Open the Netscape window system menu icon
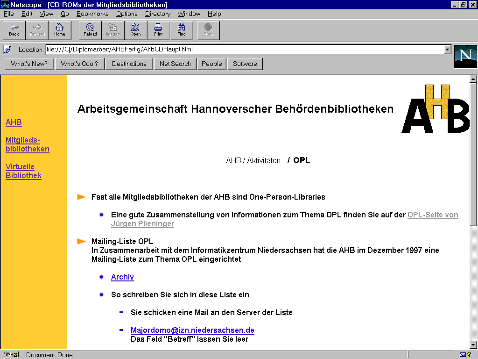 [x=5, y=5]
